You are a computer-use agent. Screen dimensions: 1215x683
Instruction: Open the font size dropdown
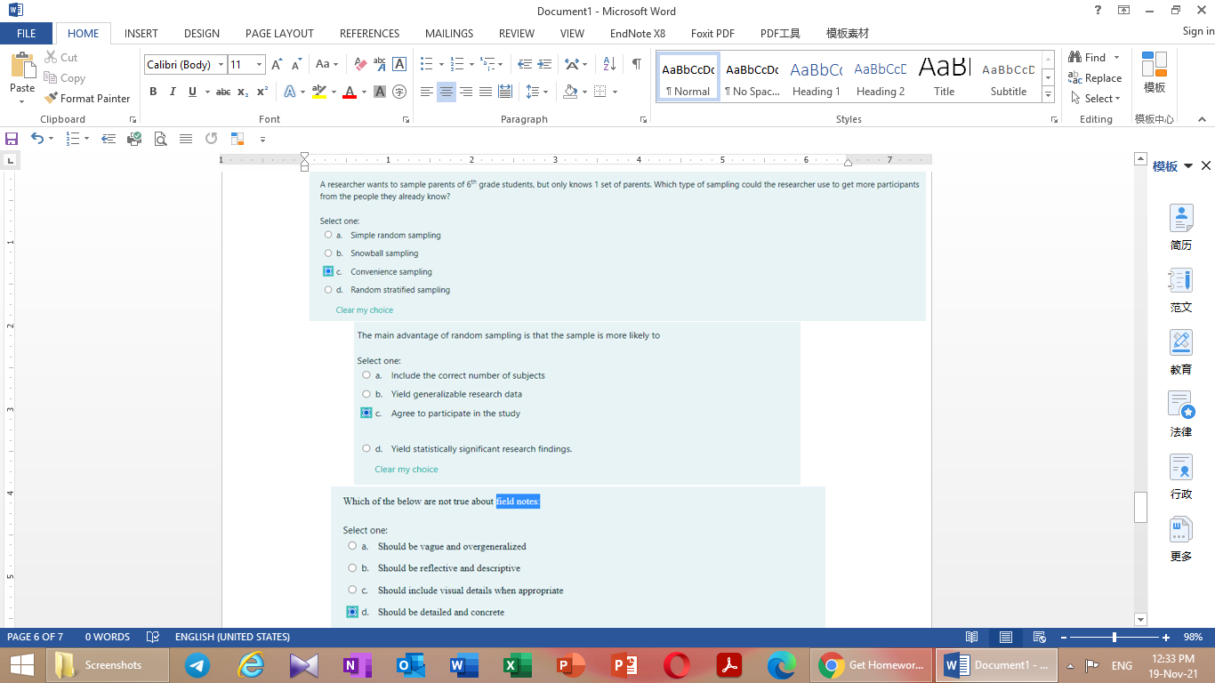259,64
